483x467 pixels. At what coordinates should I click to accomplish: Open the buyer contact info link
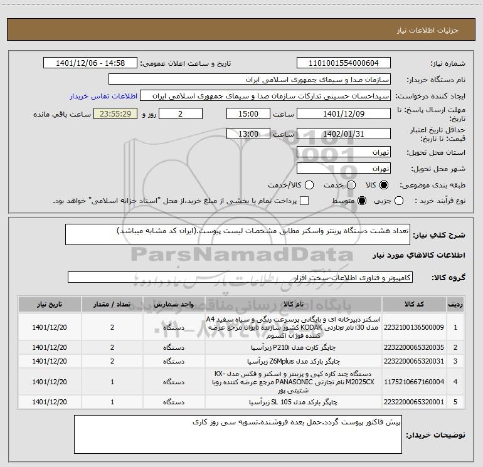click(103, 96)
